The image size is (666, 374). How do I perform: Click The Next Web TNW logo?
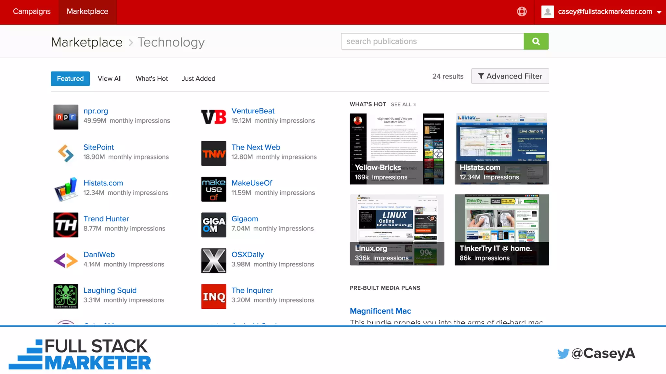[x=214, y=153]
